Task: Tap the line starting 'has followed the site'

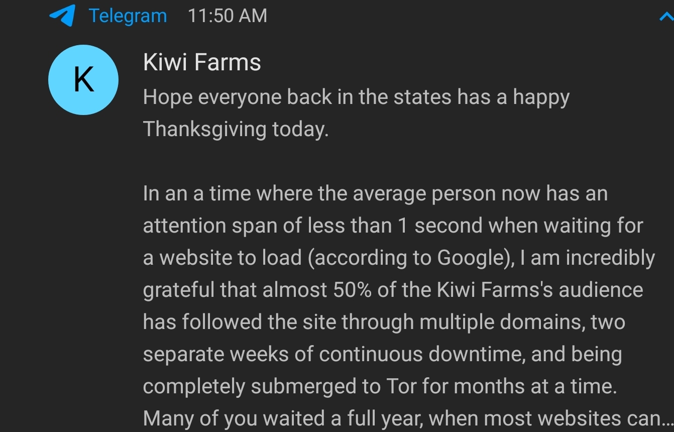Action: click(x=384, y=322)
